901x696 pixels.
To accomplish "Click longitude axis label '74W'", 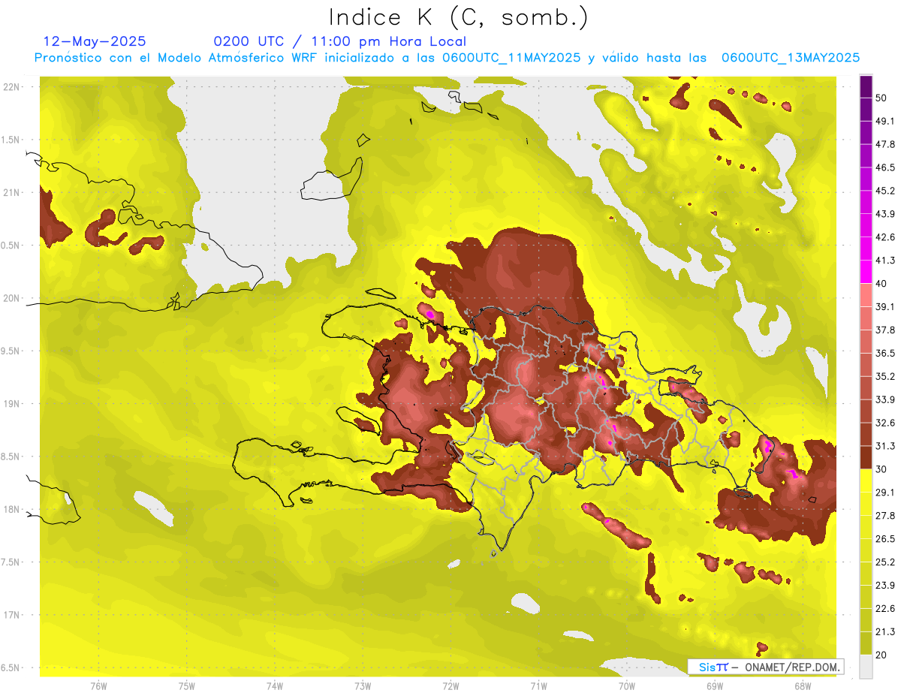I will click(x=275, y=685).
